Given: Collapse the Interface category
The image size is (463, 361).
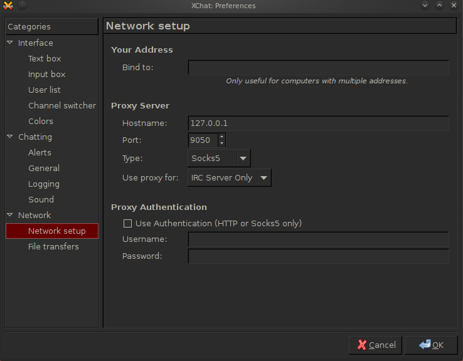Looking at the screenshot, I should coord(10,43).
